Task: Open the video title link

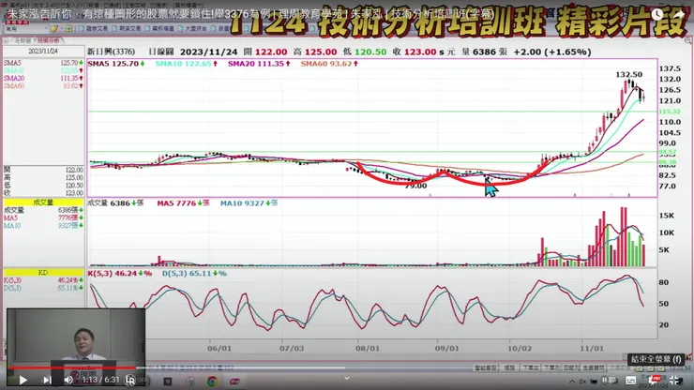Action: (x=251, y=14)
